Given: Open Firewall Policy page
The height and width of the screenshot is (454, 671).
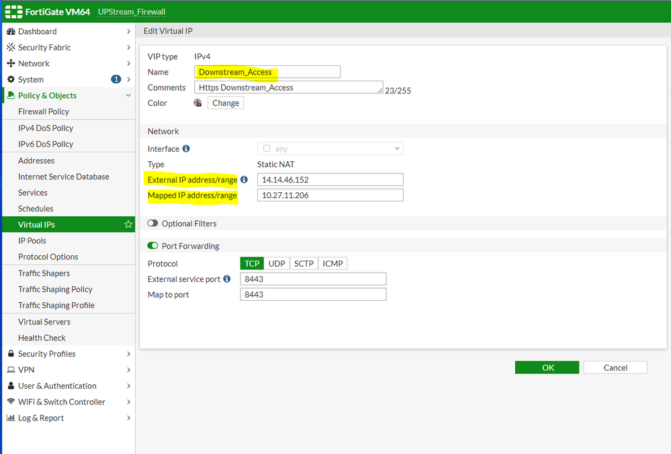Looking at the screenshot, I should click(44, 112).
